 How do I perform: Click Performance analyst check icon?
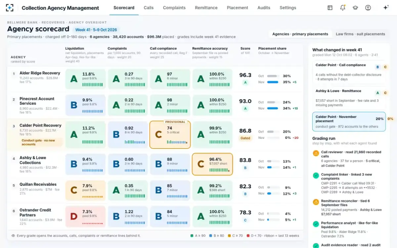(x=316, y=224)
